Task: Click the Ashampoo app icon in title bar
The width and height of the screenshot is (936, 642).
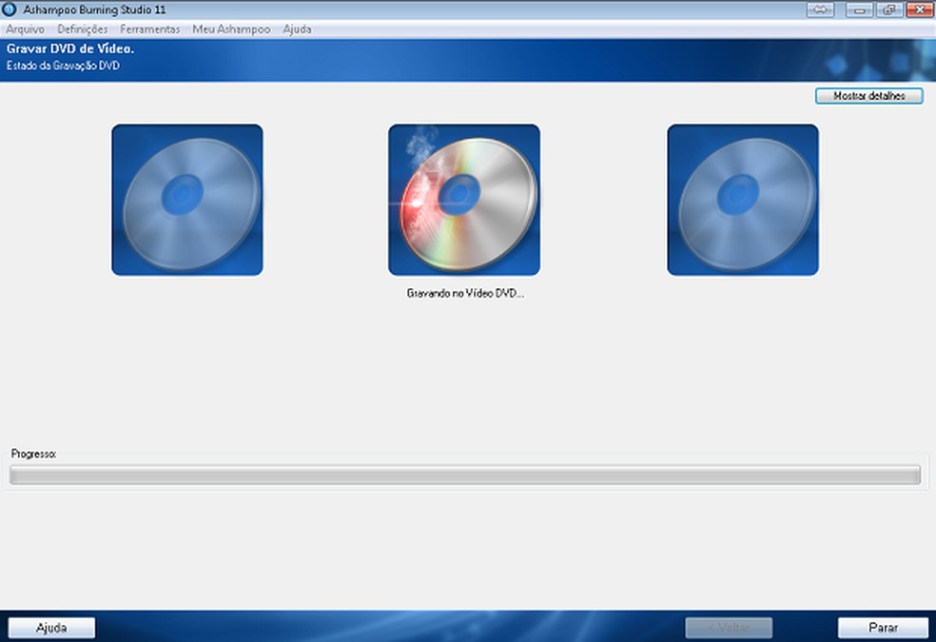Action: (x=9, y=10)
